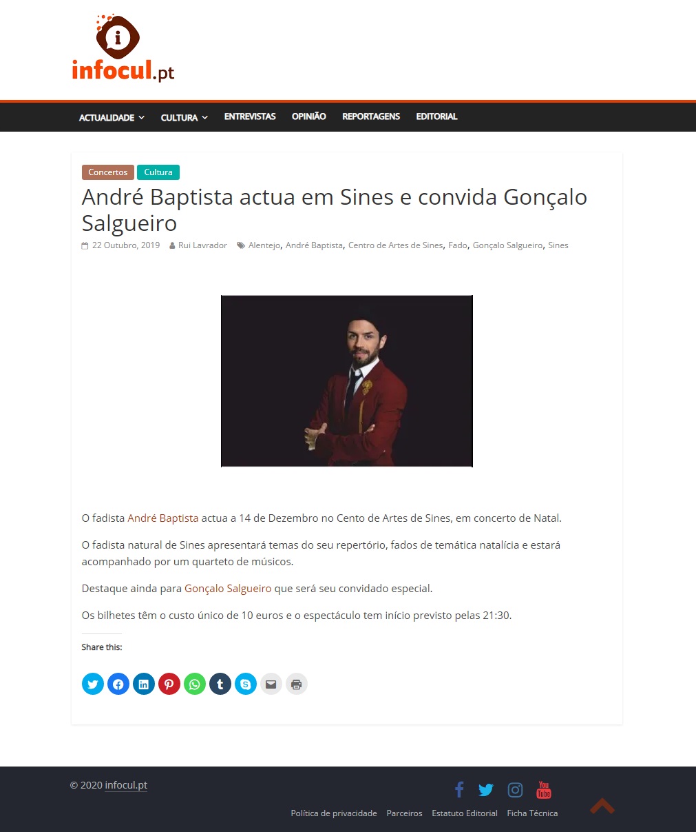The height and width of the screenshot is (832, 696).
Task: Follow the Gonçalo Salgueiro link in article
Action: (228, 589)
